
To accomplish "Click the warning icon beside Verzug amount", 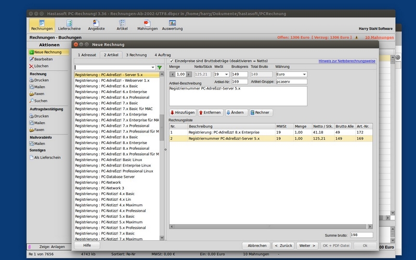I will pyautogui.click(x=356, y=37).
